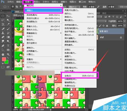Toggle Quick Mask mode
Viewport: 127px width, 111px height.
click(x=3, y=67)
